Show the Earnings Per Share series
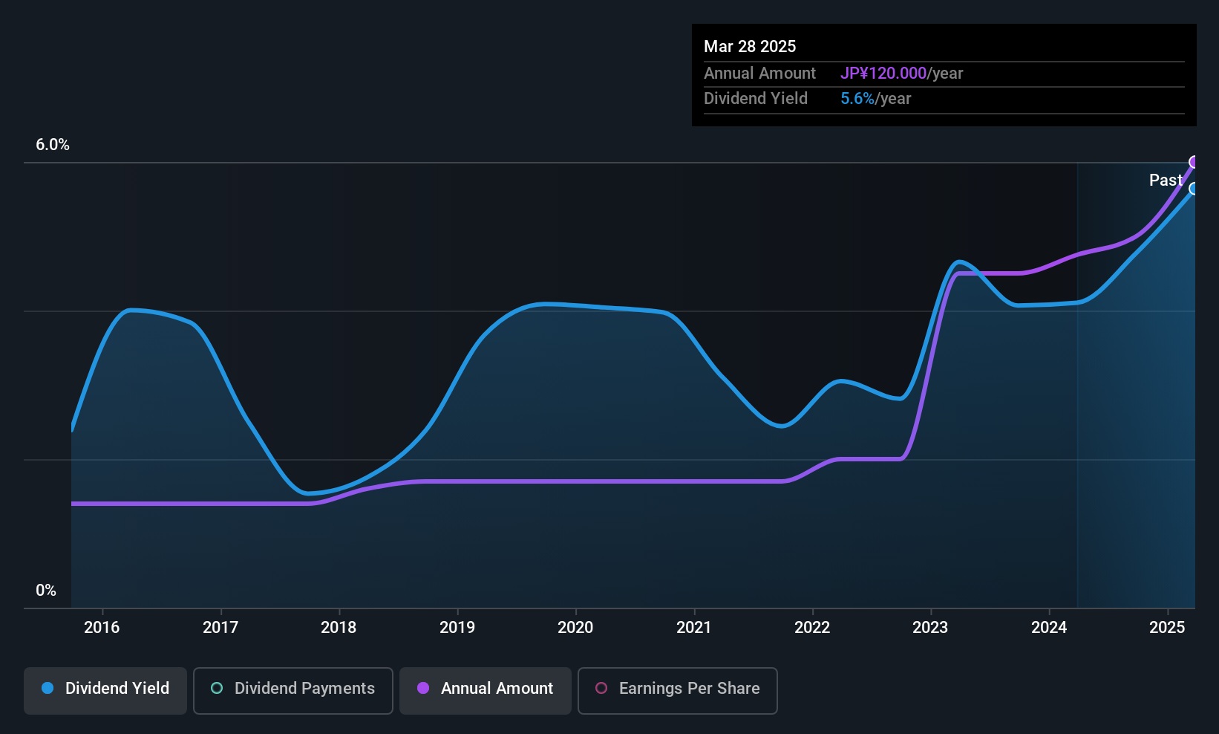 coord(678,691)
